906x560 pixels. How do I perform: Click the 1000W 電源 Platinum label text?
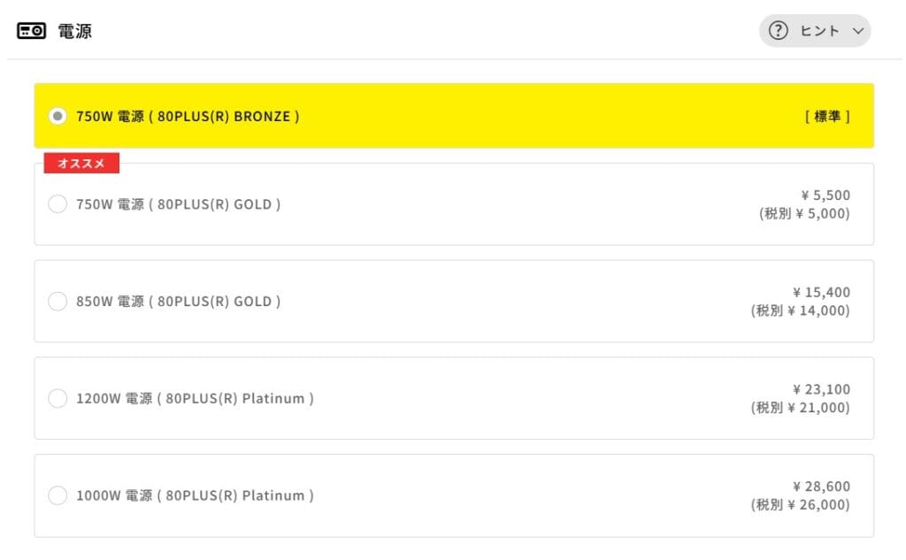[x=195, y=495]
